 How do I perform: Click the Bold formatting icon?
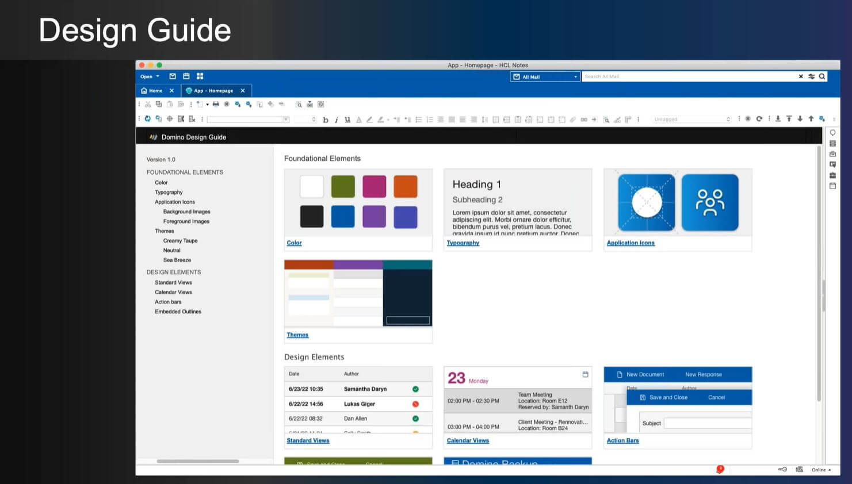(x=326, y=120)
